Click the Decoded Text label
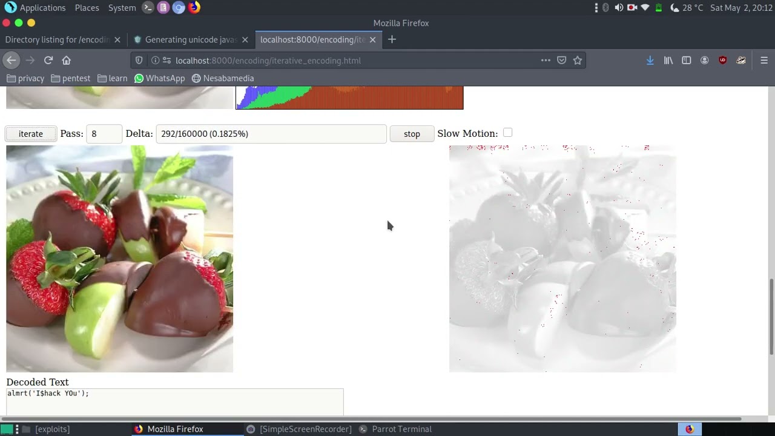 (38, 382)
